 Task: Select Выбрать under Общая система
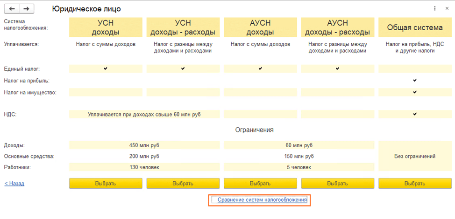pos(415,183)
